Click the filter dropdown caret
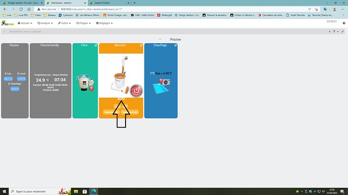 [x=338, y=32]
